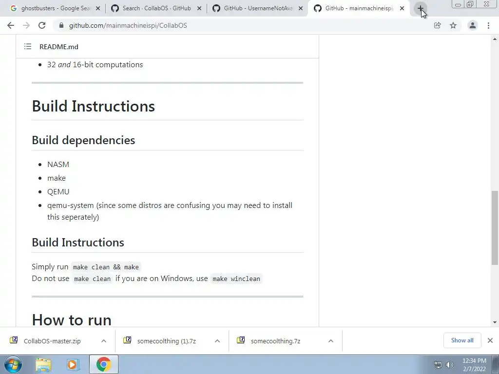
Task: Switch to Search CollabOS GitHub tab
Action: pyautogui.click(x=156, y=9)
